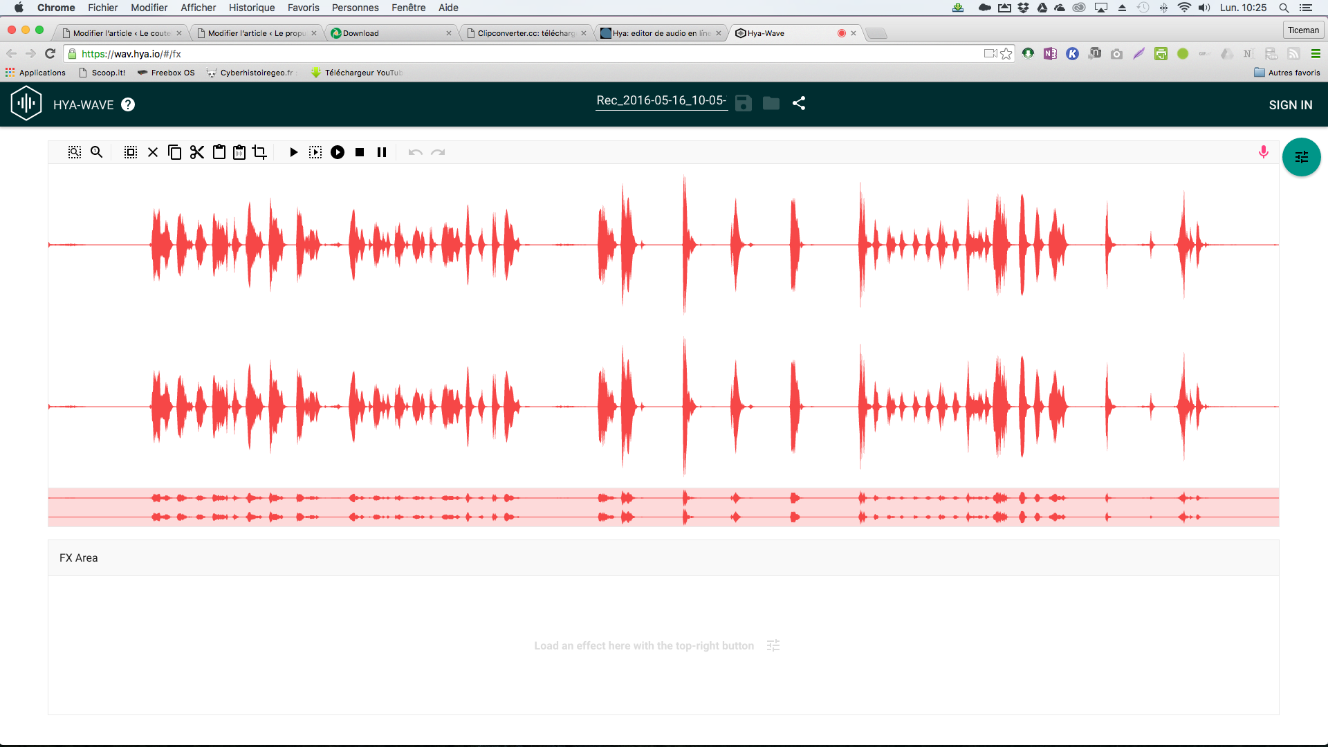Open file with the folder icon

click(771, 103)
